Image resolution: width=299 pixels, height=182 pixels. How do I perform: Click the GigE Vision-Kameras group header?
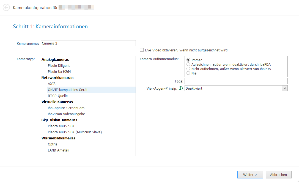tap(59, 120)
